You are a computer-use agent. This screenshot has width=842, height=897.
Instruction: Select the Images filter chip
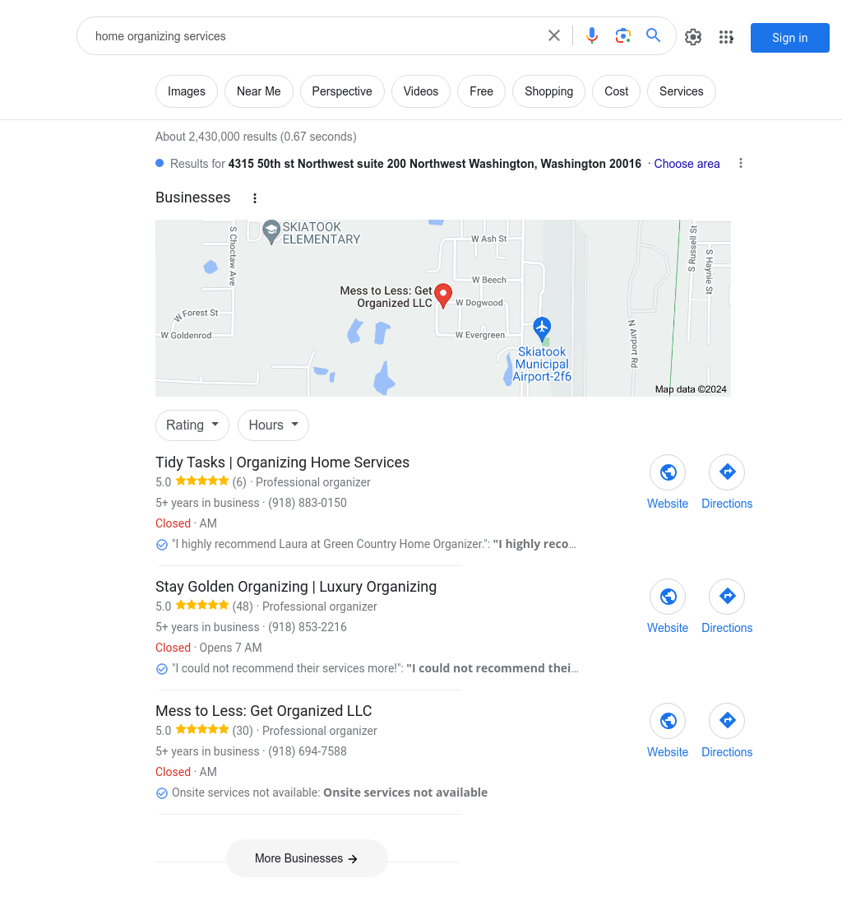pos(187,91)
